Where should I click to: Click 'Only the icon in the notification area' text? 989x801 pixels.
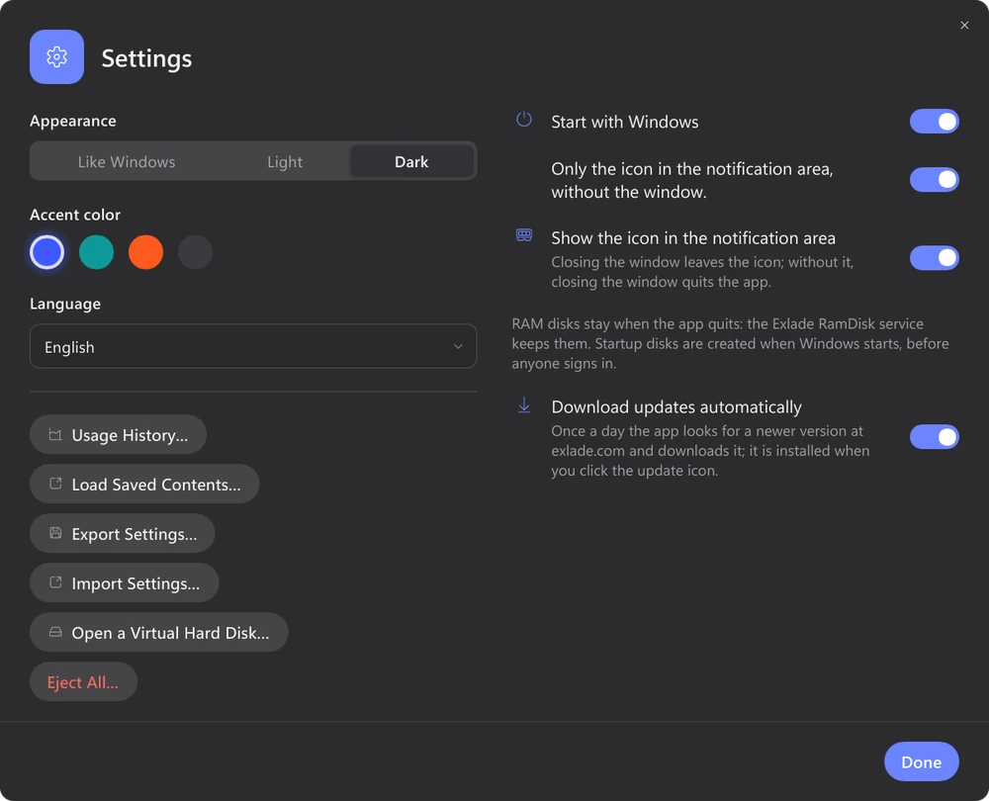[x=692, y=180]
